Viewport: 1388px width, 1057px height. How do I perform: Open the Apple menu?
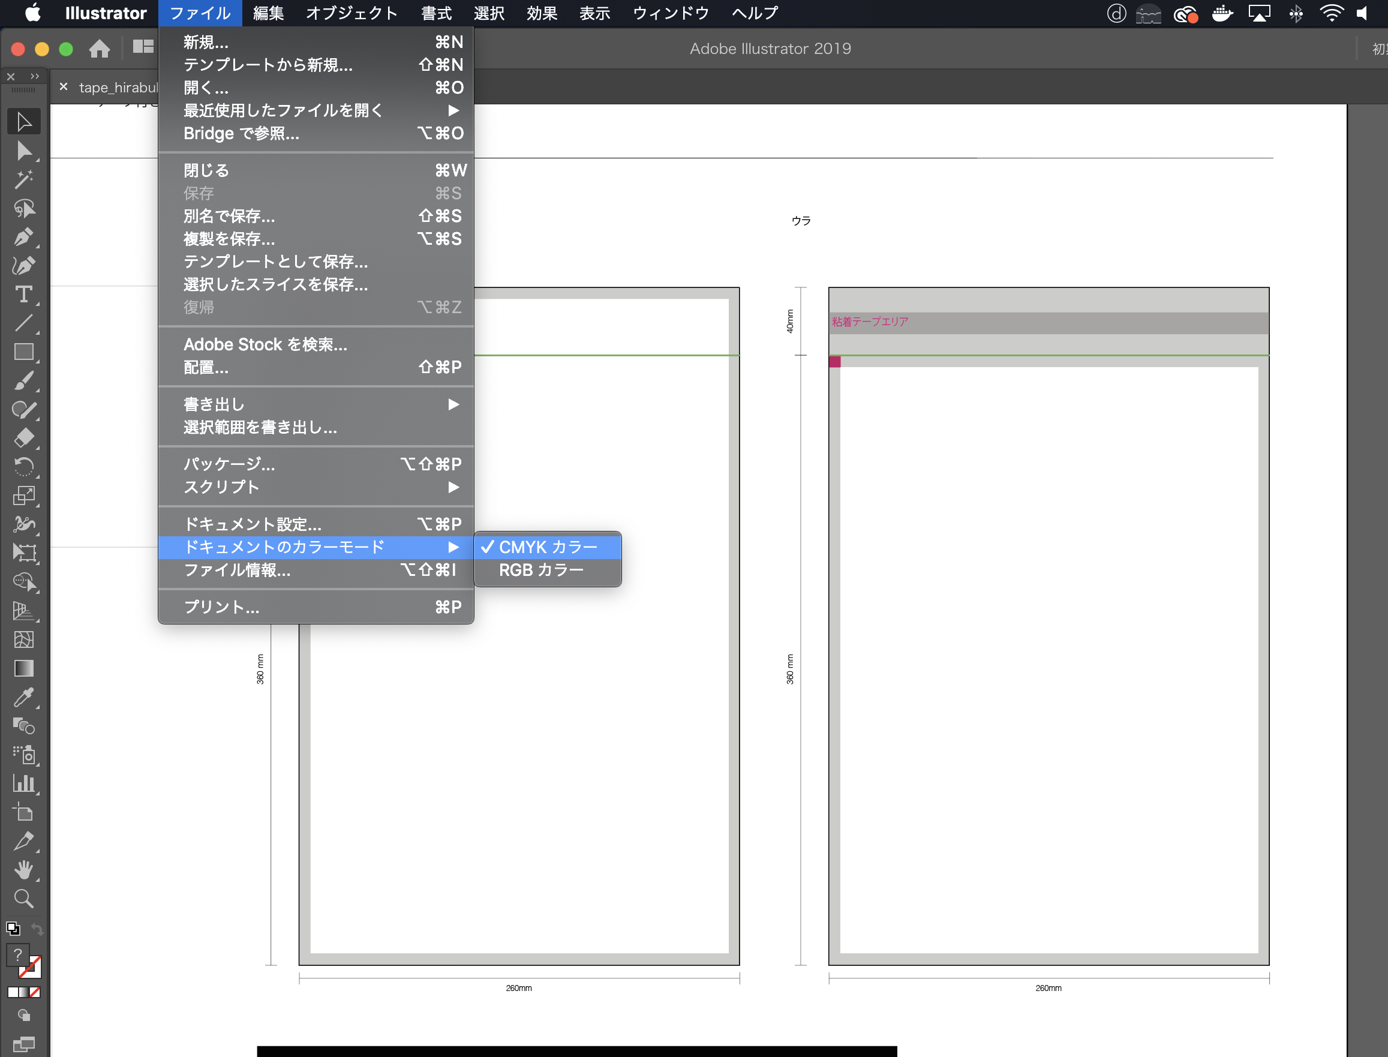[33, 13]
